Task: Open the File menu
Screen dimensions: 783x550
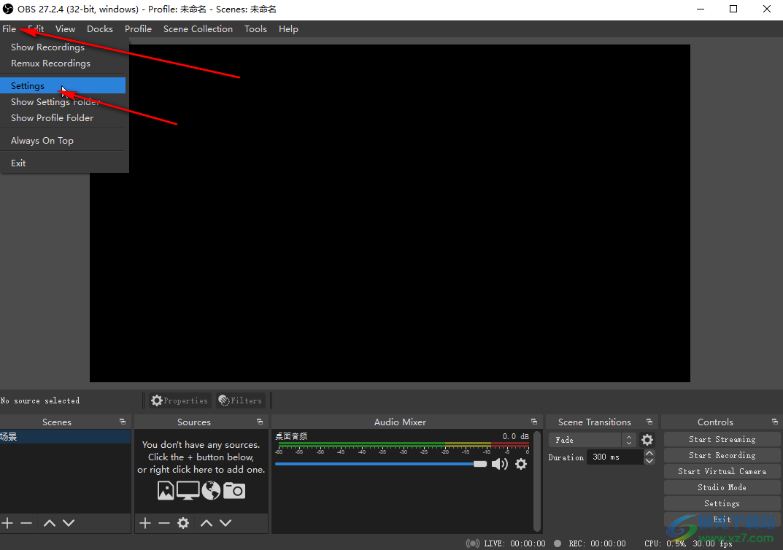Action: (x=9, y=29)
